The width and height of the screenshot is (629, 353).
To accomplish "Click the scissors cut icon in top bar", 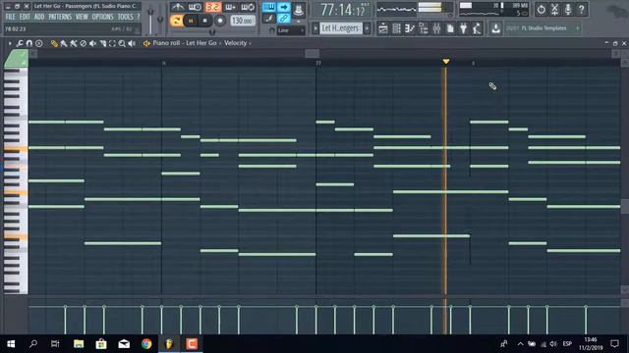I will (x=554, y=9).
